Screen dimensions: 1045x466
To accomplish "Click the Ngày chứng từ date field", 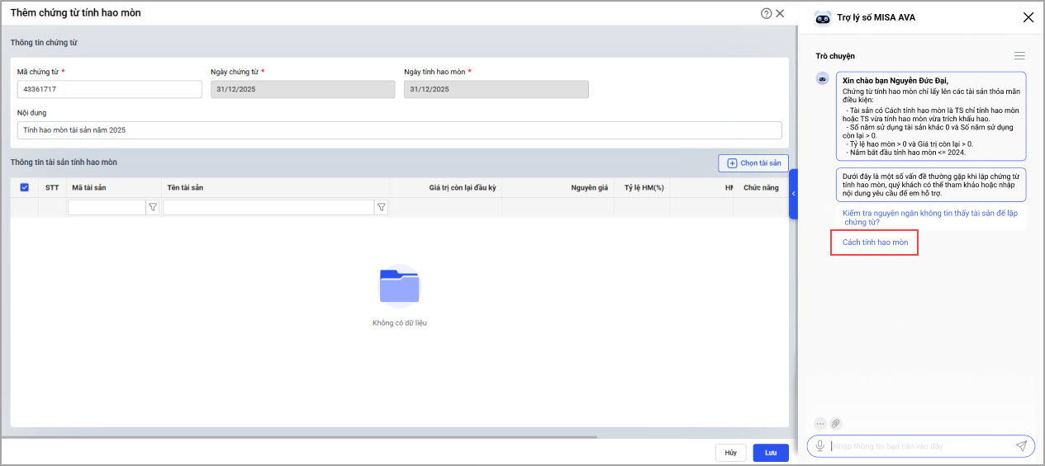I will point(303,89).
